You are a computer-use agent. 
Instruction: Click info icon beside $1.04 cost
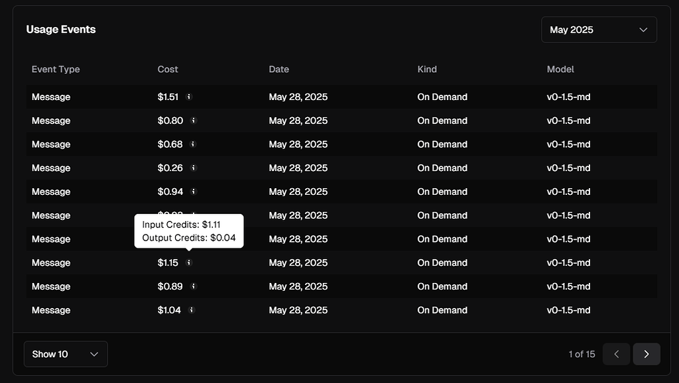(x=192, y=310)
